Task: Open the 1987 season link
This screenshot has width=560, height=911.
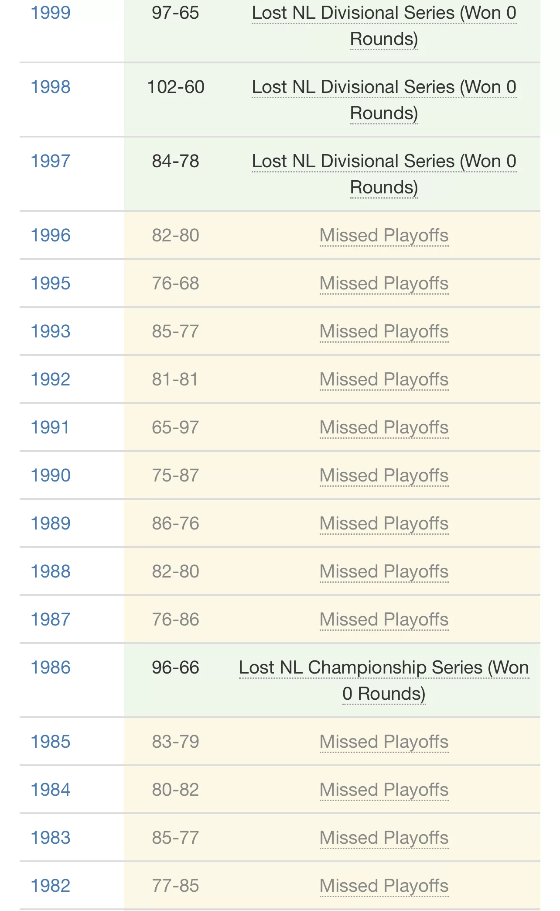Action: coord(51,619)
